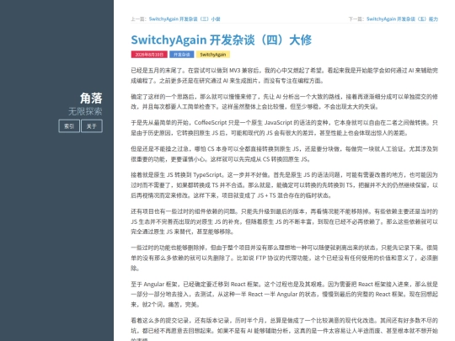Image resolution: width=455 pixels, height=341 pixels.
Task: Open the next post link SwitchyAgain 开发杂谈（五）
Action: tap(402, 19)
